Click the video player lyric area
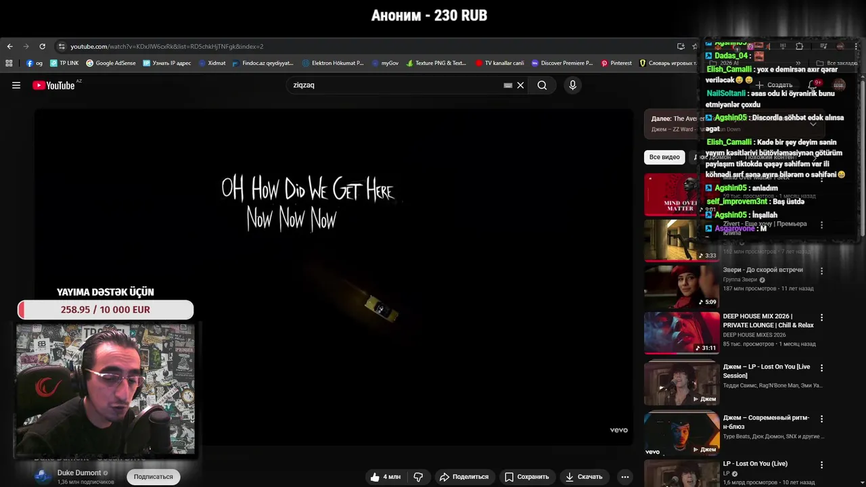Viewport: 866px width, 487px height. tap(334, 277)
